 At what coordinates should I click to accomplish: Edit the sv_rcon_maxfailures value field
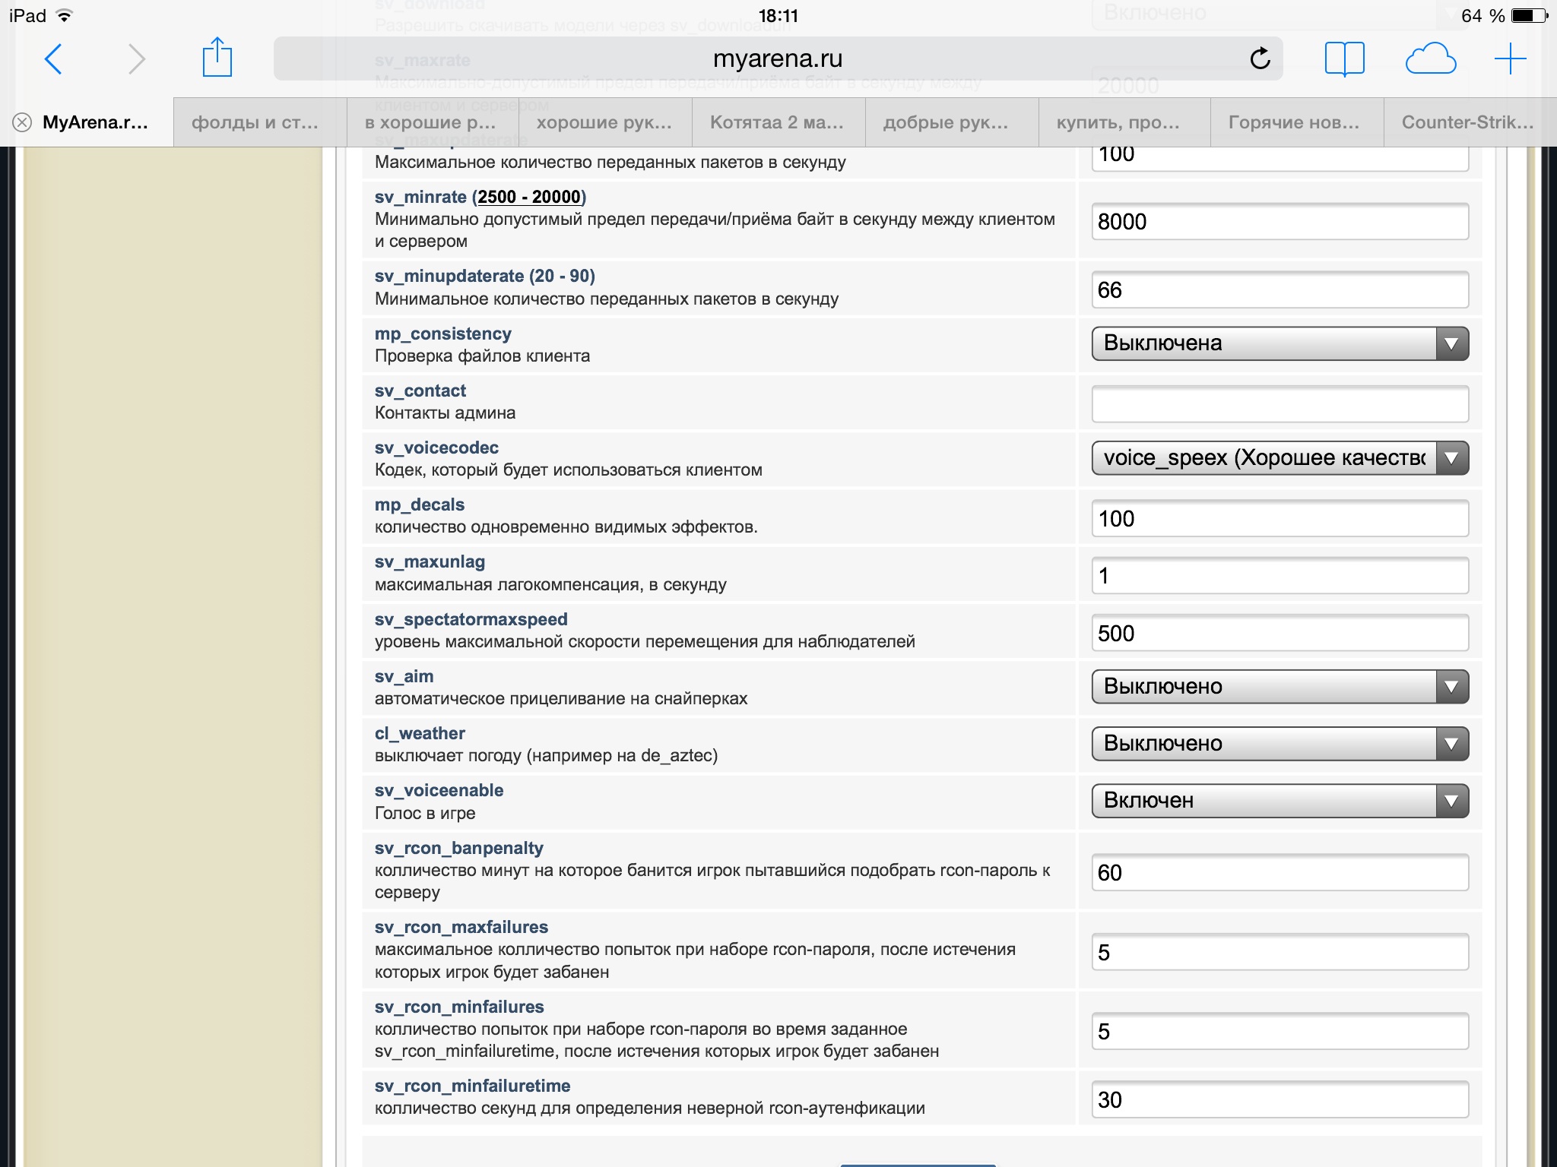[x=1280, y=953]
